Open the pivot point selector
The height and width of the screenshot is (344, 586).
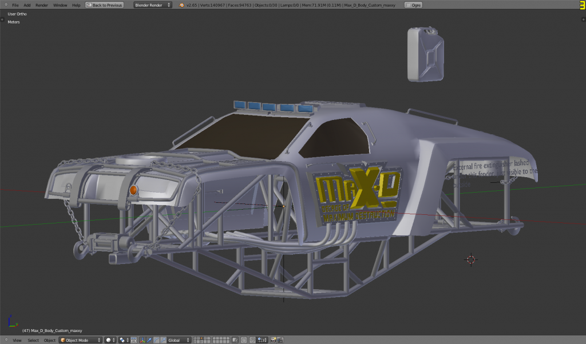click(x=124, y=340)
